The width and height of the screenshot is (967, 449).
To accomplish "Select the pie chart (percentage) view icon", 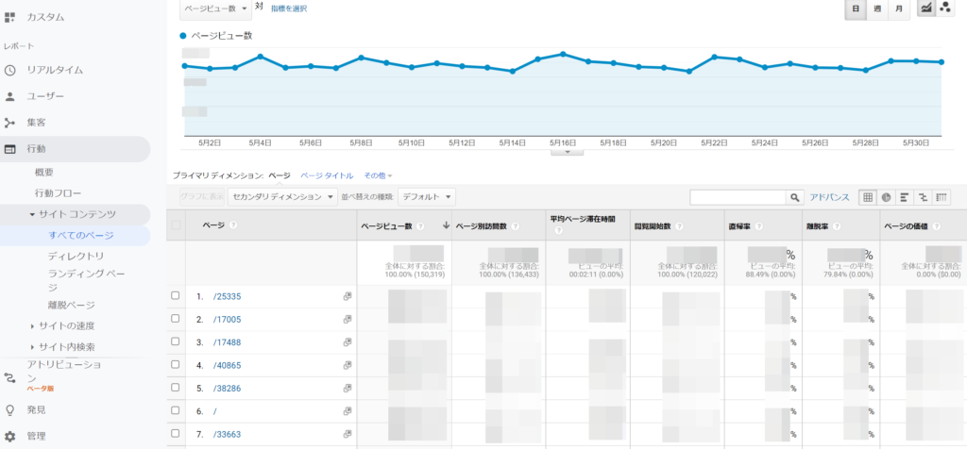I will (886, 197).
